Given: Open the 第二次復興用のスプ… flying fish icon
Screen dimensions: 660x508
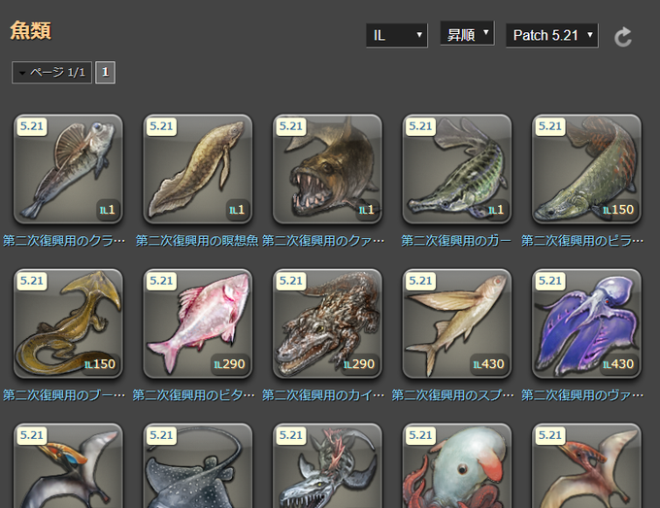Looking at the screenshot, I should coord(457,323).
